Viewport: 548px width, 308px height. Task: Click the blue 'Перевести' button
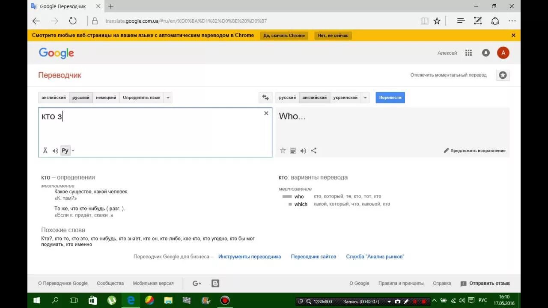point(390,98)
